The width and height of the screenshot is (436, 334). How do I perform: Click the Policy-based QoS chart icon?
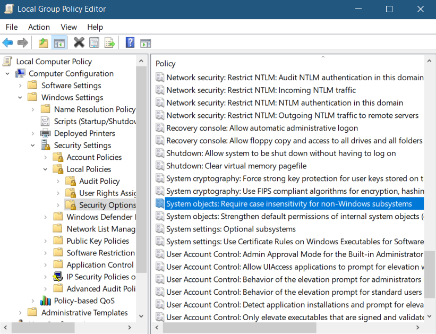45,301
